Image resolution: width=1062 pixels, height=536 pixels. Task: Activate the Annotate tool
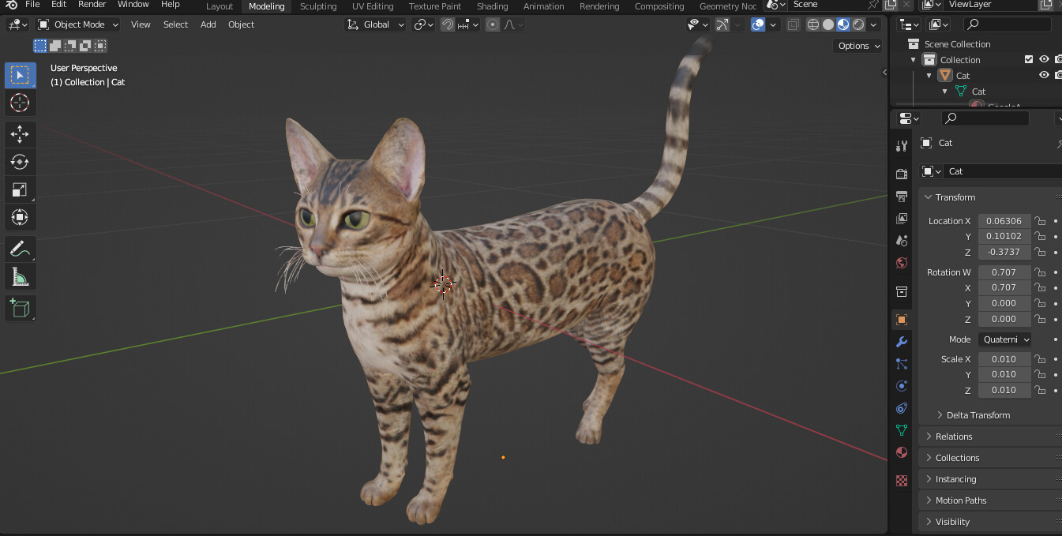(20, 249)
